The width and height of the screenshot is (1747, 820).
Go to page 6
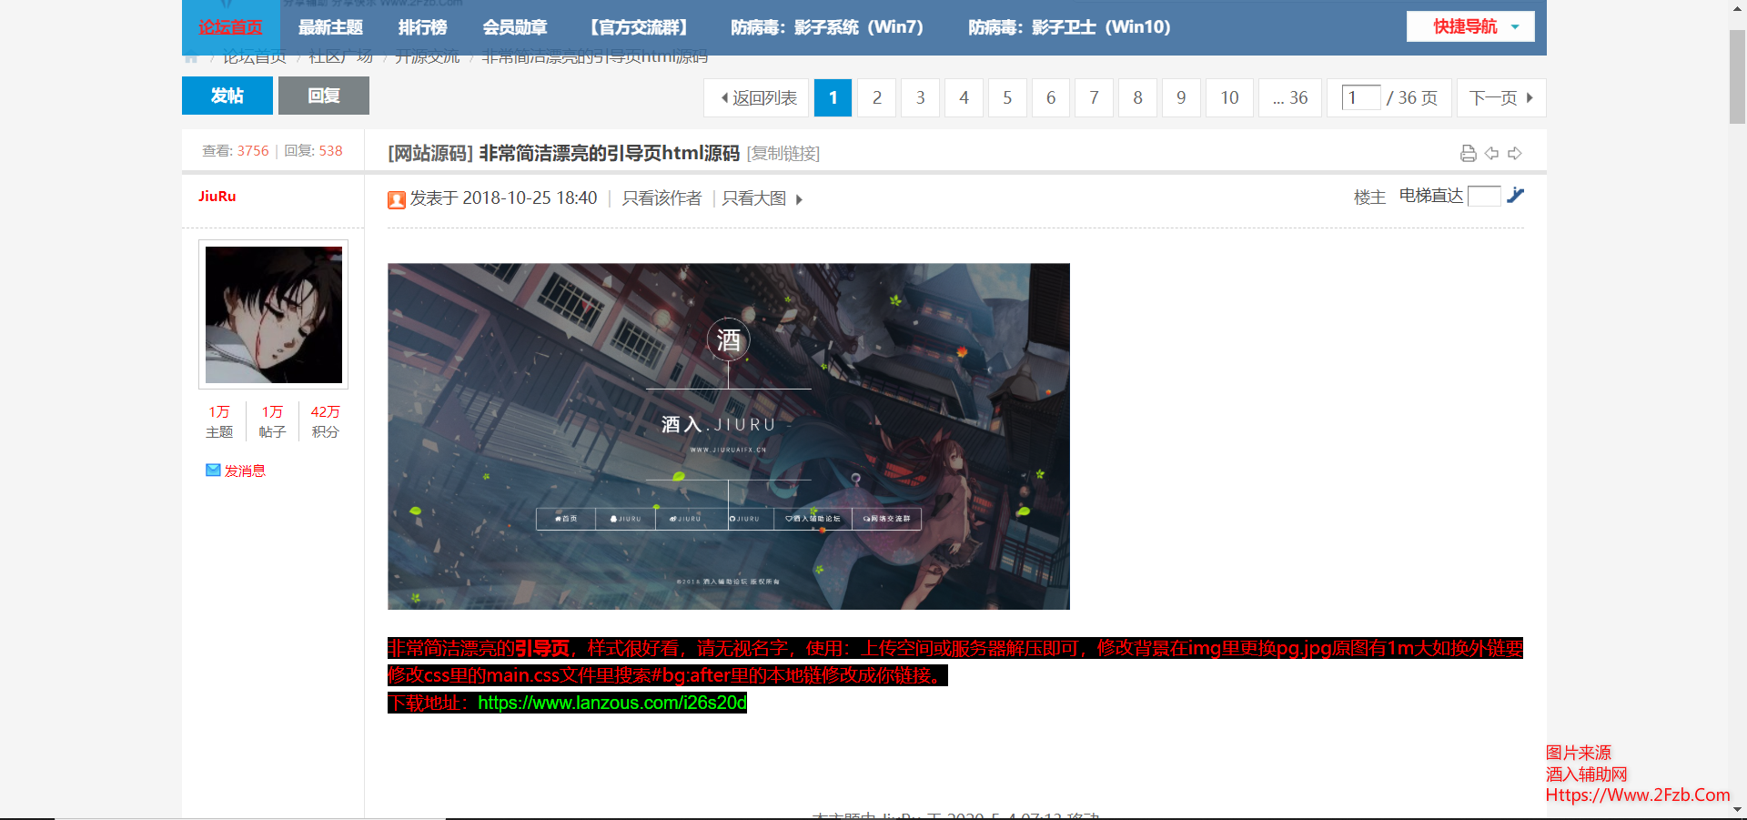click(x=1051, y=97)
